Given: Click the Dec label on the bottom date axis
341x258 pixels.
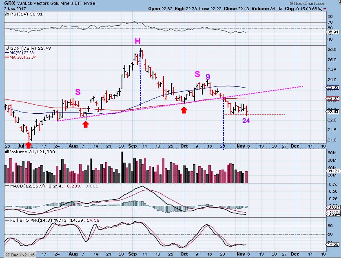Looking at the screenshot, I should pyautogui.click(x=294, y=254).
